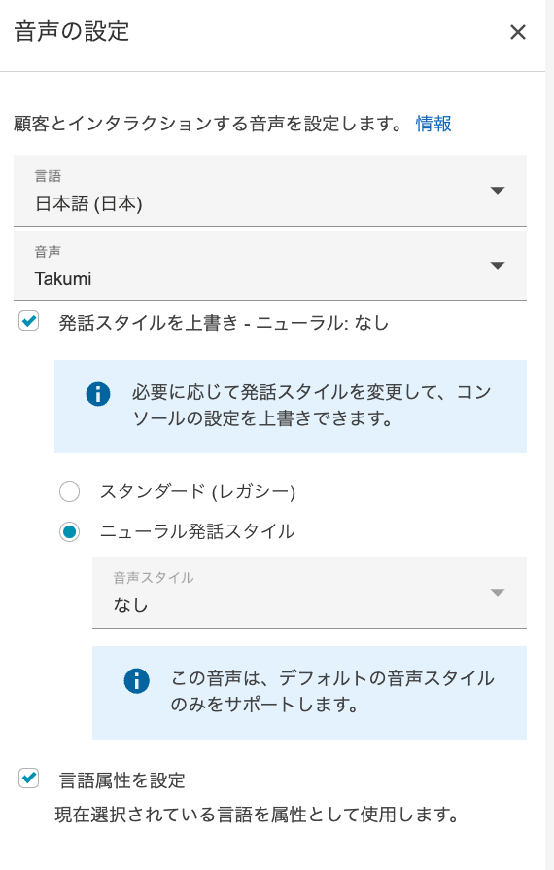Click the 日本語 (日本) language value
This screenshot has height=870, width=554.
click(88, 204)
